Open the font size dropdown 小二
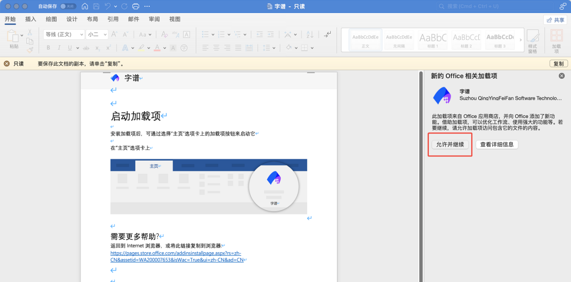The image size is (571, 282). [97, 35]
